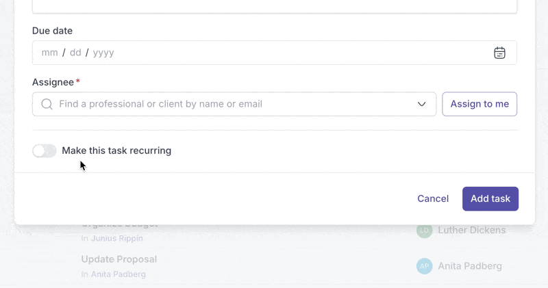Click the Luther Dickens assignee name
Screen dimensions: 548x288
coord(471,231)
